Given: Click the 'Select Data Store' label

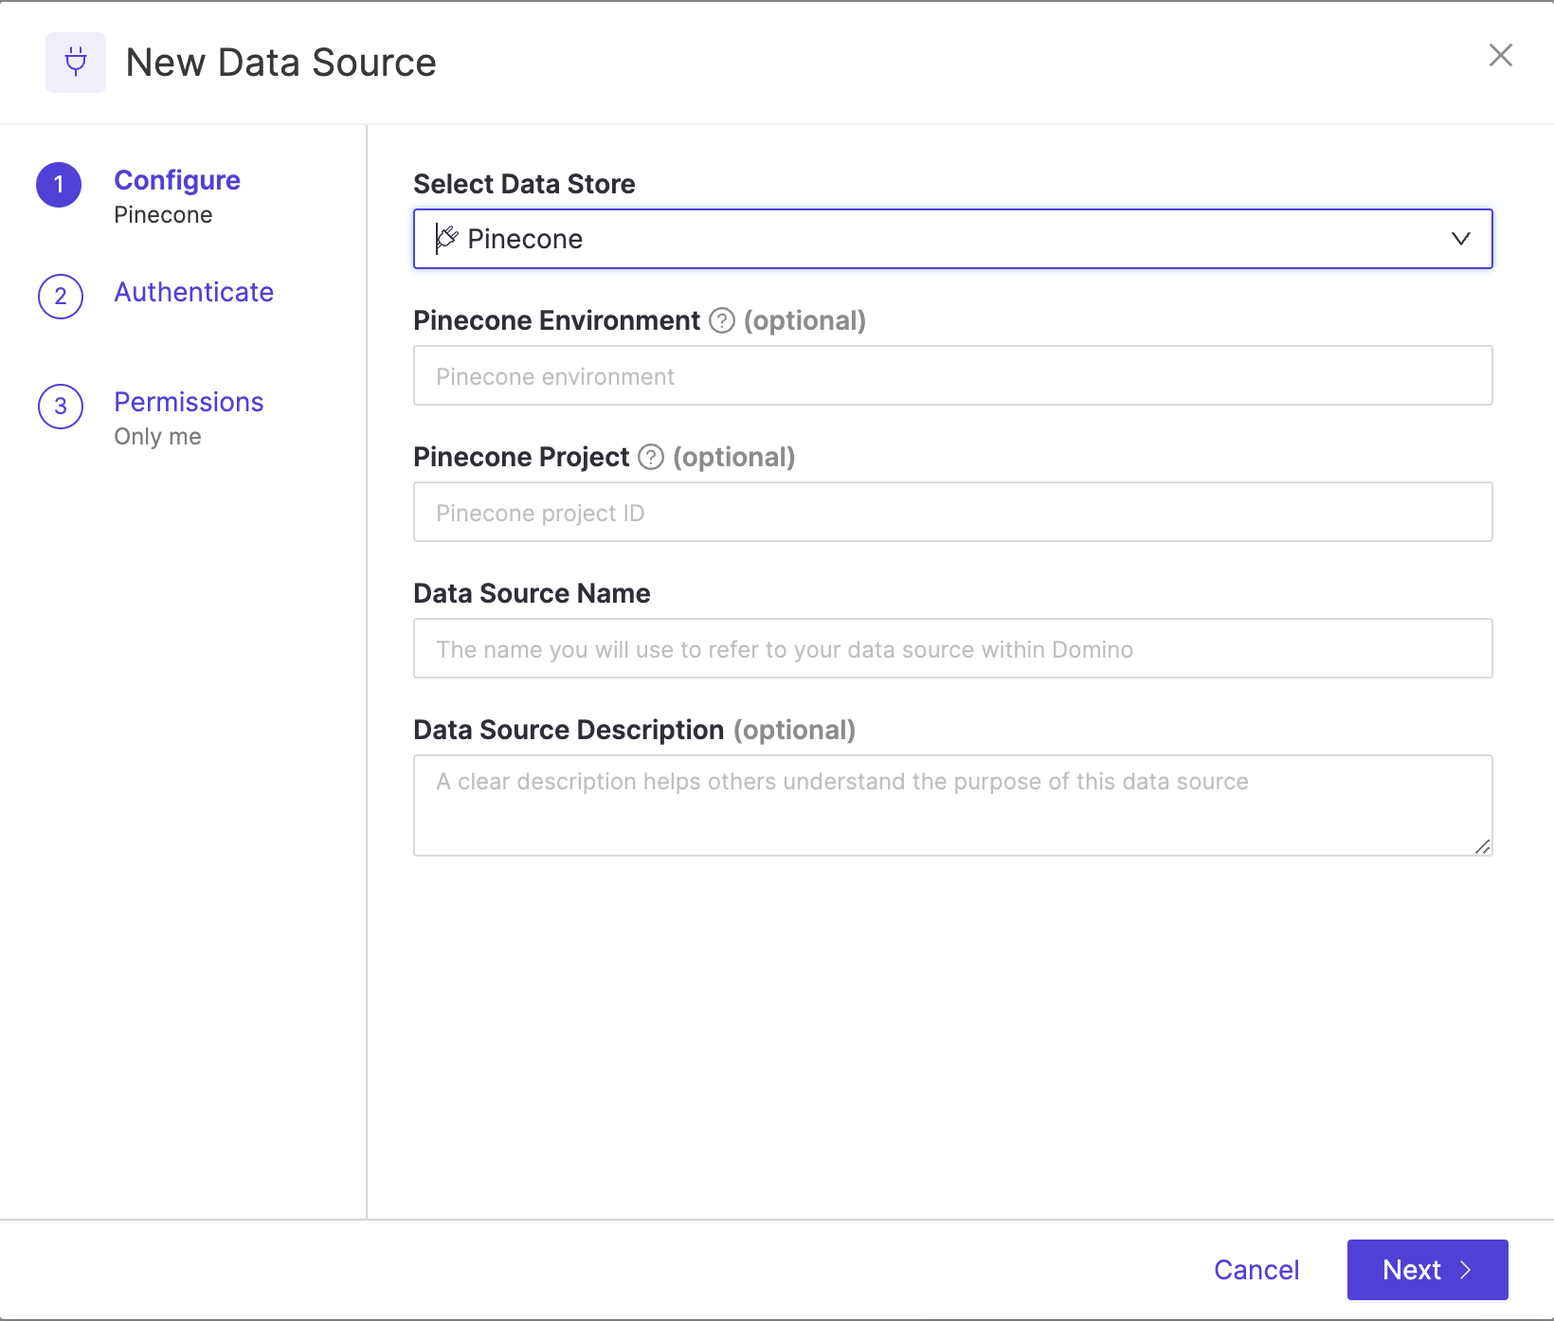Looking at the screenshot, I should coord(524,184).
